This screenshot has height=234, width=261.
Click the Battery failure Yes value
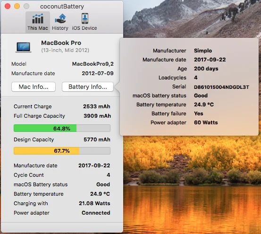pyautogui.click(x=199, y=113)
